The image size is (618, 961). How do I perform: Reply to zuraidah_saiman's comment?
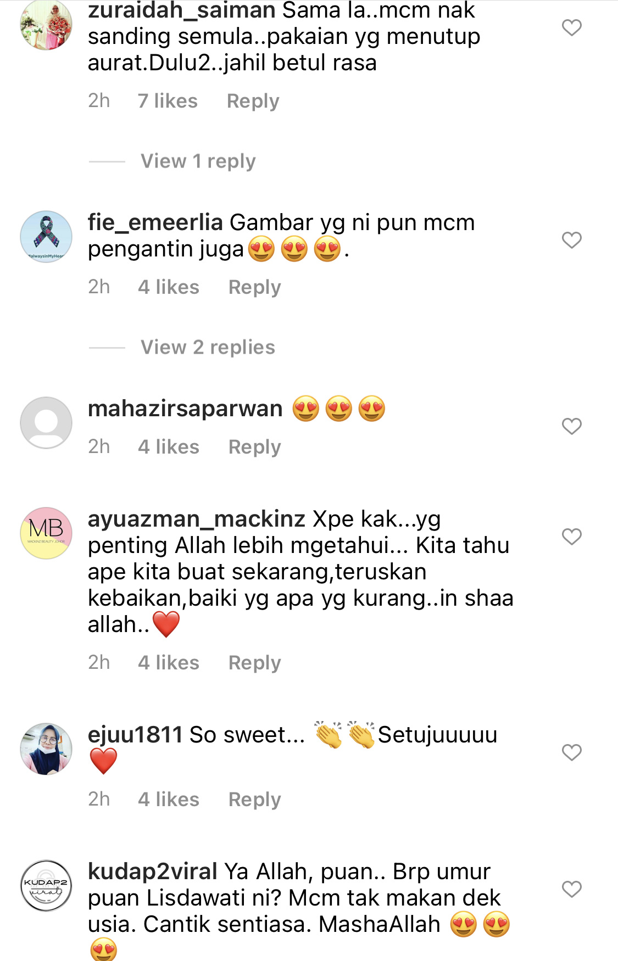pos(253,101)
